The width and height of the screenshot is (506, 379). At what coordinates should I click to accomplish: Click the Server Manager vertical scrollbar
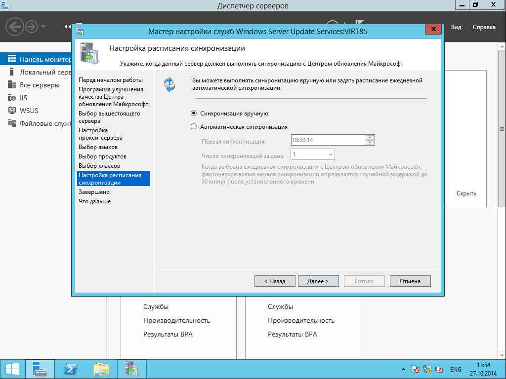click(502, 129)
